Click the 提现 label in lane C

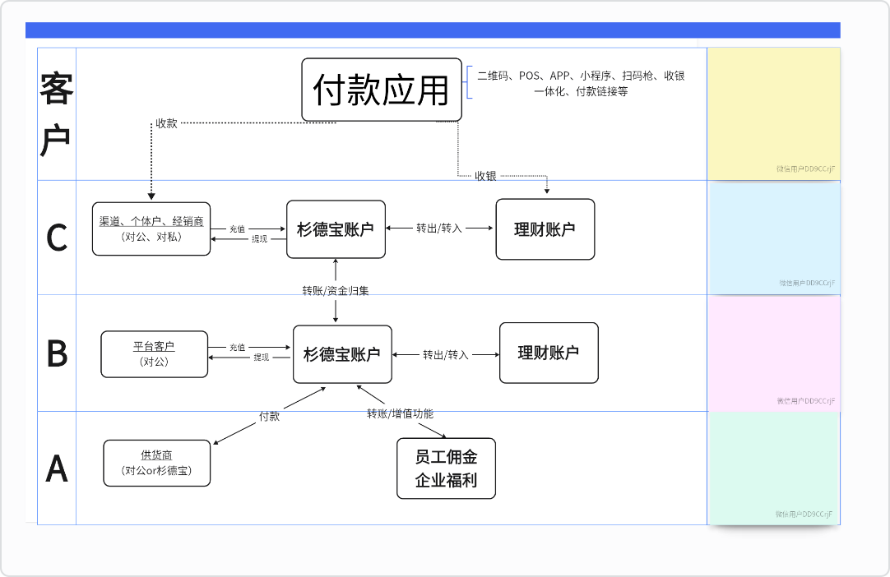tap(259, 239)
